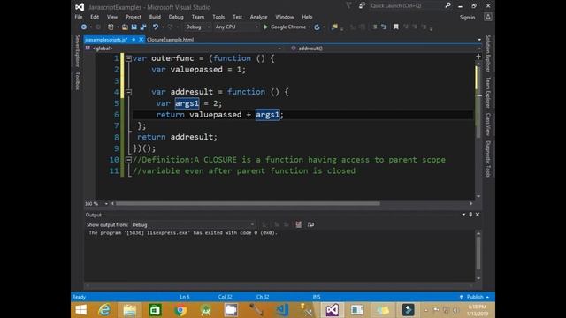Click the Comment out selected lines icon
This screenshot has height=318, width=566.
coord(375,27)
